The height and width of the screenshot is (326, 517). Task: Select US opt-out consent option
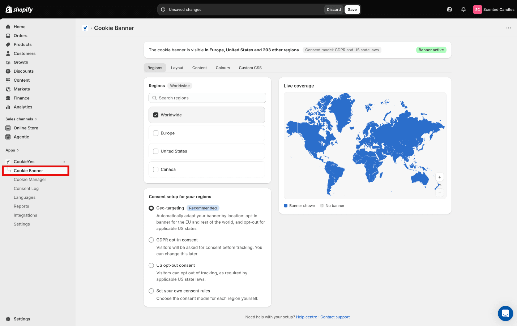coord(151,265)
